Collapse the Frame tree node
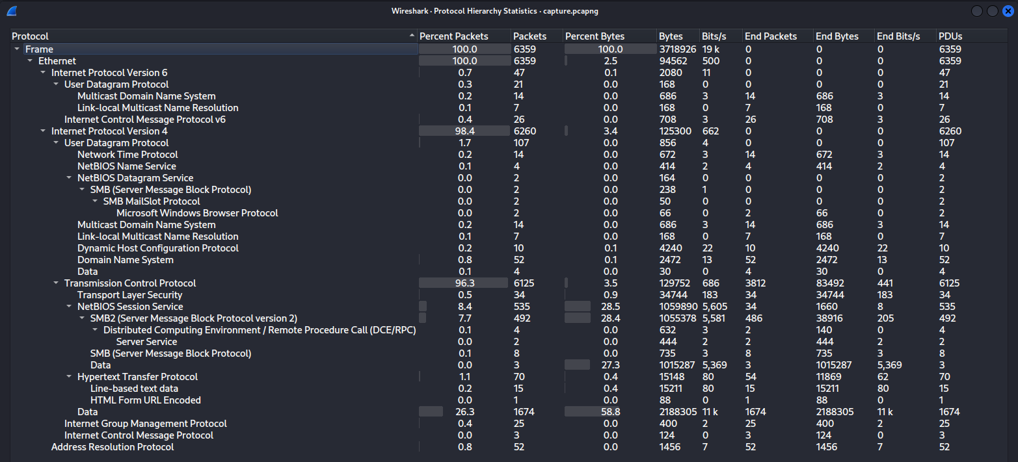This screenshot has width=1018, height=462. click(x=18, y=49)
